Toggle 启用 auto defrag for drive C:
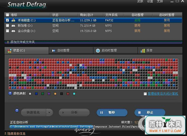187x136 pixels. [x=137, y=20]
